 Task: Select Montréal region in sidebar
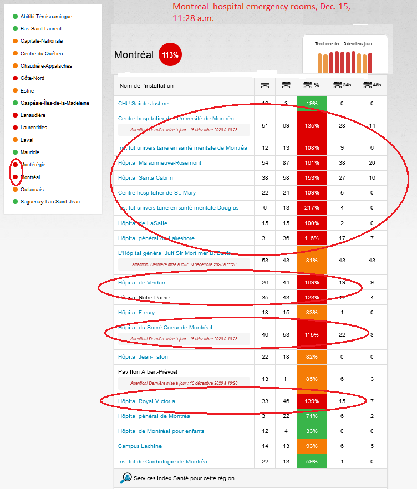[x=30, y=177]
